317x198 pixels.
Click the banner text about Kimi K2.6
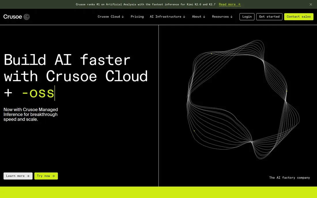coord(146,4)
